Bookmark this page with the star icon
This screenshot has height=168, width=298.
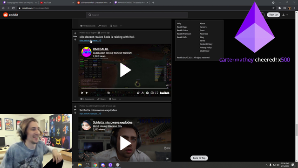273,8
